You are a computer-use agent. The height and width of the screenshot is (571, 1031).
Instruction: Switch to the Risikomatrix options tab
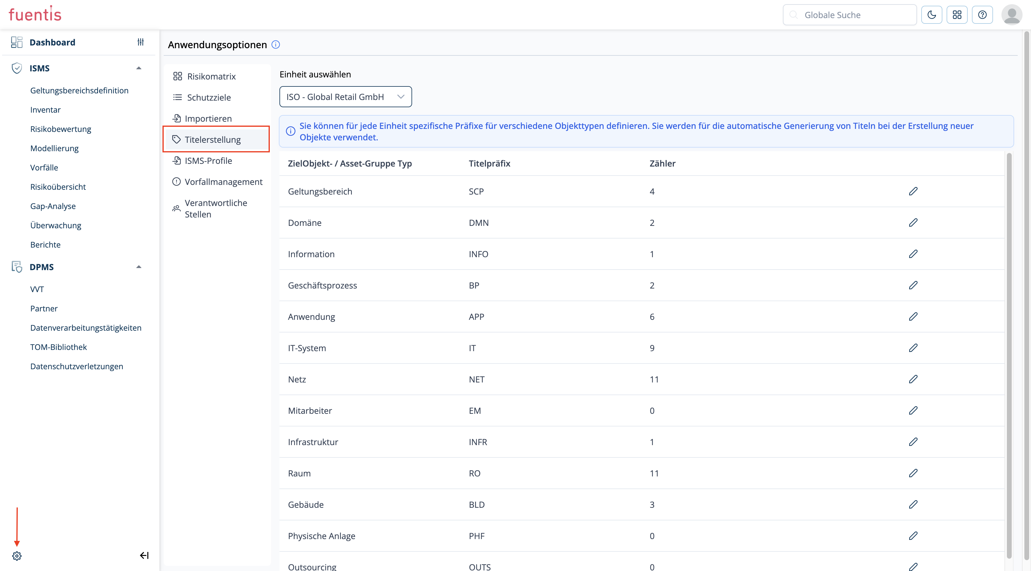[x=211, y=76]
